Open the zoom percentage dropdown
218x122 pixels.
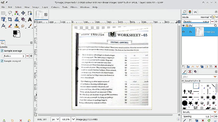[x=73, y=119]
